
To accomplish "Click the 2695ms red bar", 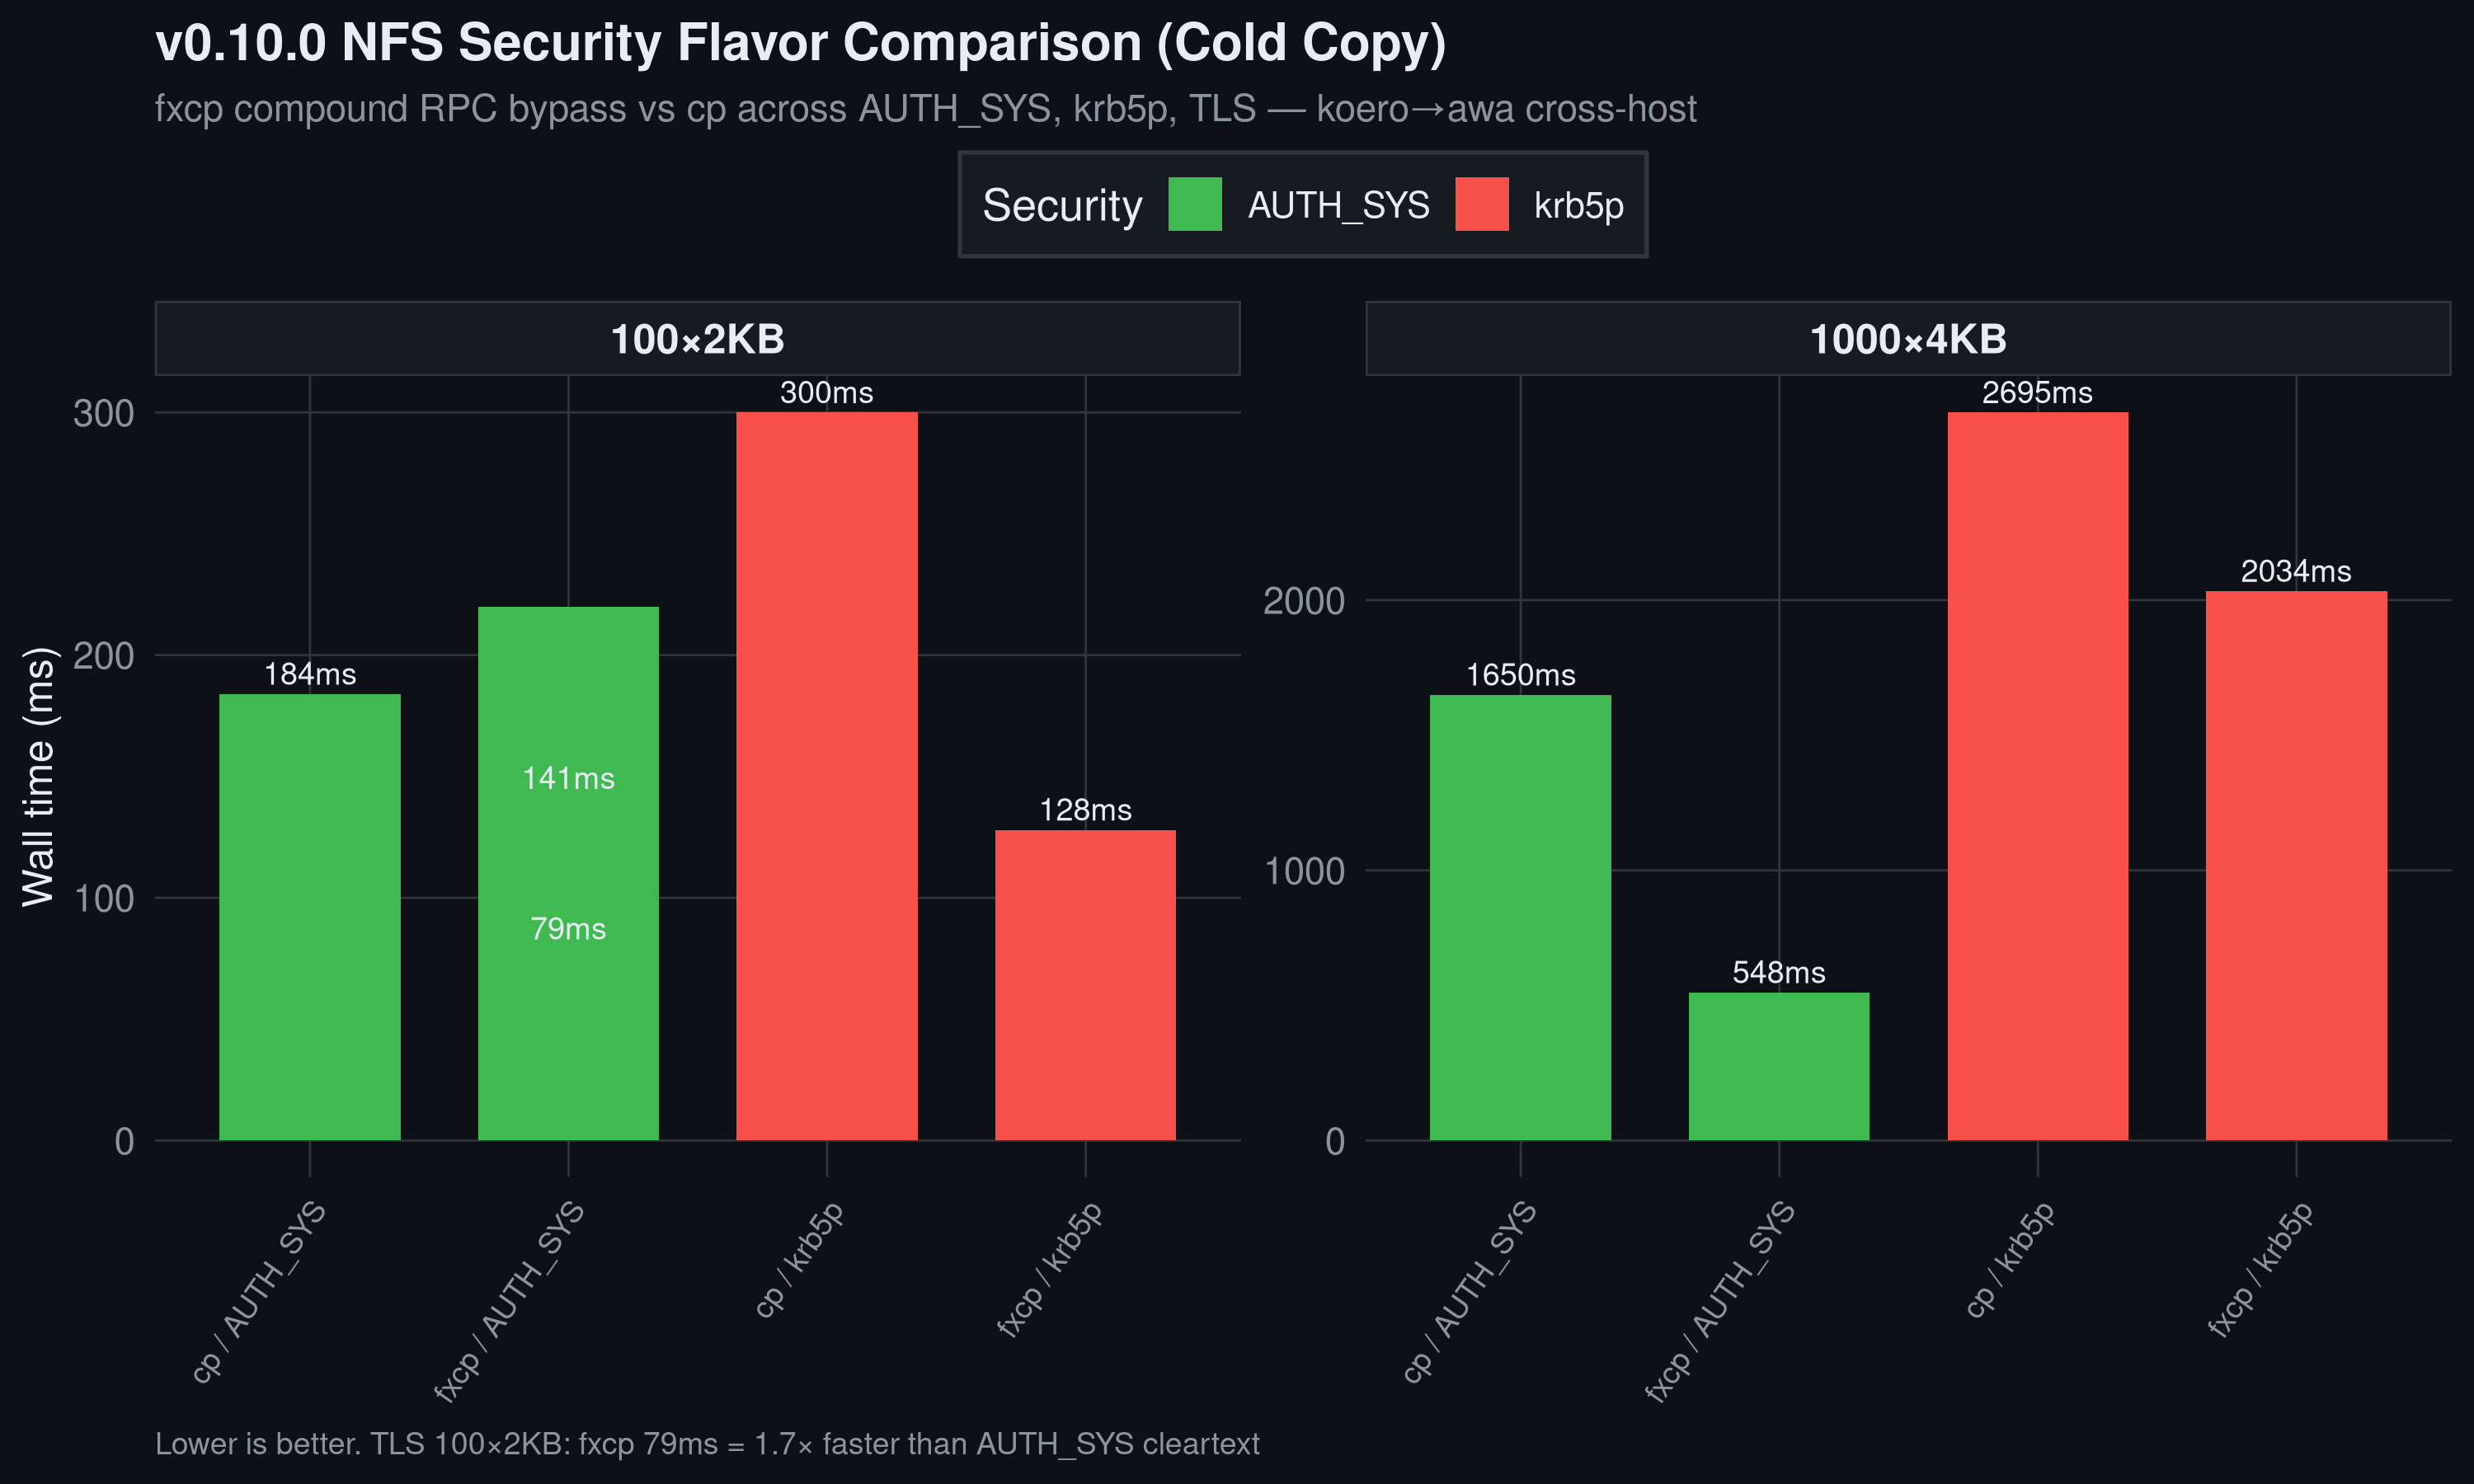I will 2037,776.
